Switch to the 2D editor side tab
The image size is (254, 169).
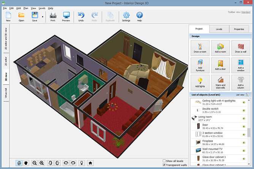click(x=6, y=61)
